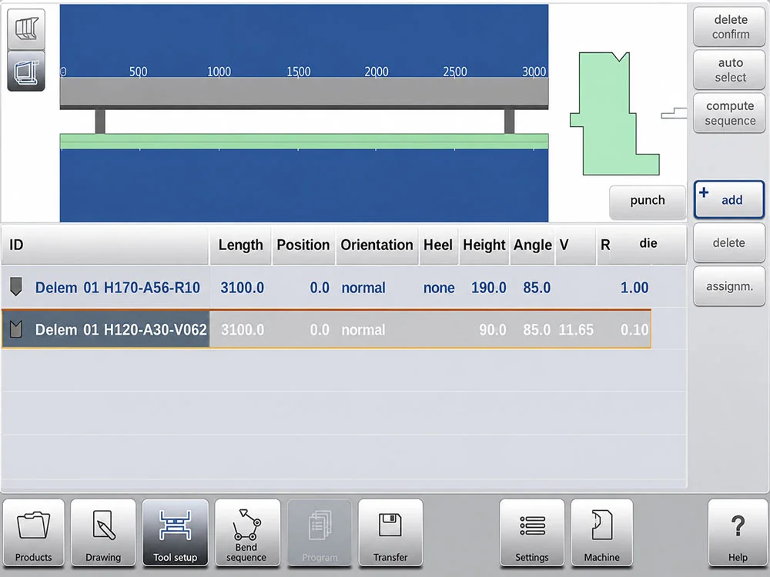The image size is (770, 577).
Task: Toggle the punch selection button
Action: tap(648, 201)
